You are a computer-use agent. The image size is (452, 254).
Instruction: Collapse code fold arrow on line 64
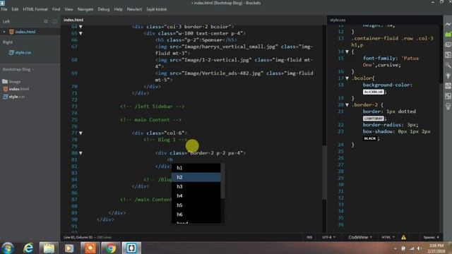point(81,27)
